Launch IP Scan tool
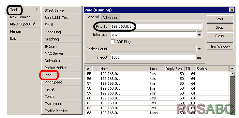Viewport: 239px width, 118px height. tap(61, 46)
